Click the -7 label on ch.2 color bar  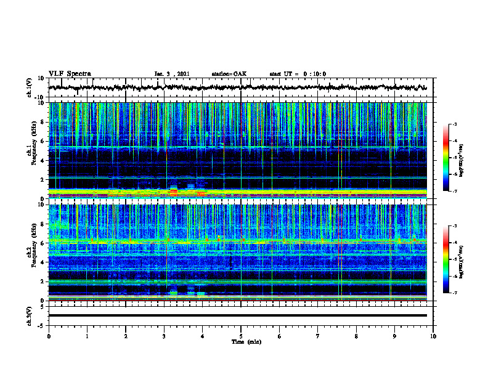pyautogui.click(x=454, y=293)
